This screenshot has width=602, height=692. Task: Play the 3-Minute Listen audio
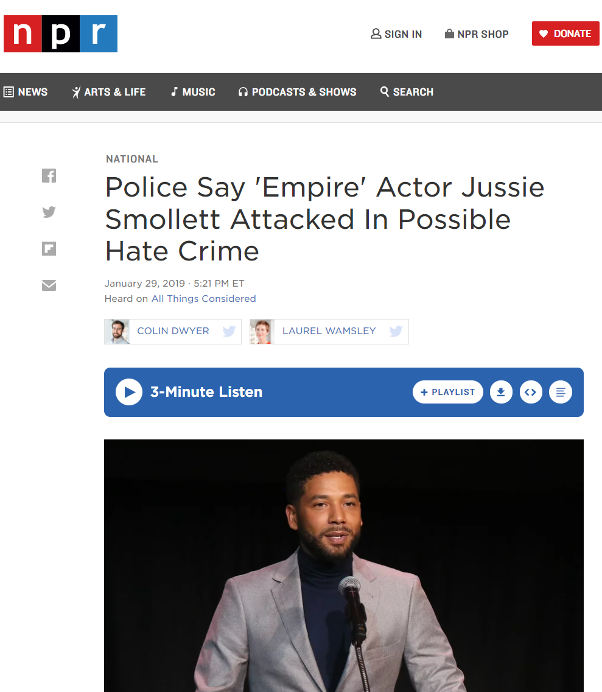click(129, 392)
